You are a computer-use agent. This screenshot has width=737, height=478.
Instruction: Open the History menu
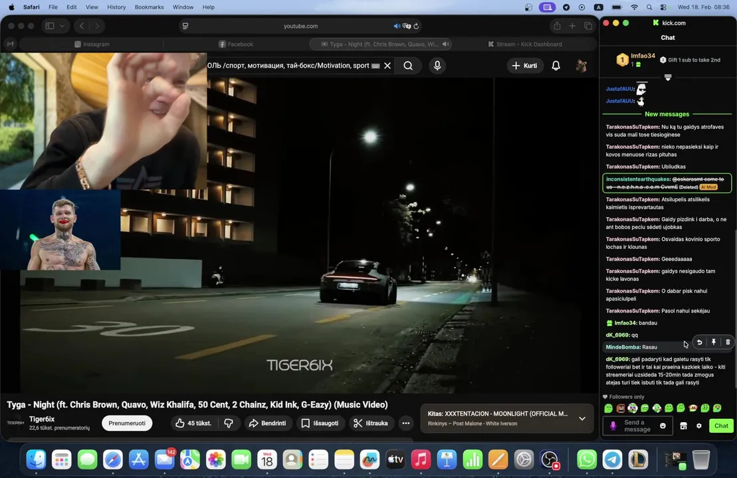coord(116,7)
